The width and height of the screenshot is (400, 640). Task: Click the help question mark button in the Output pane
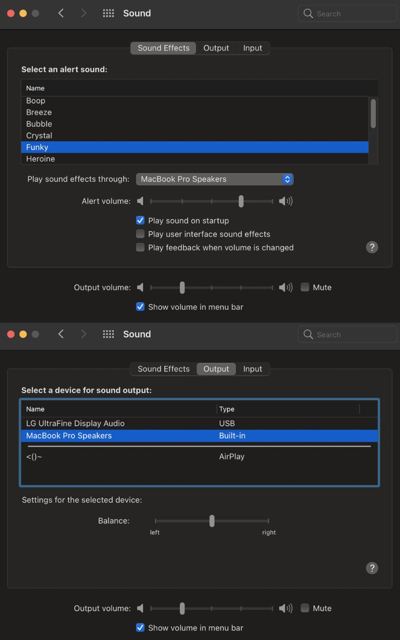tap(372, 568)
